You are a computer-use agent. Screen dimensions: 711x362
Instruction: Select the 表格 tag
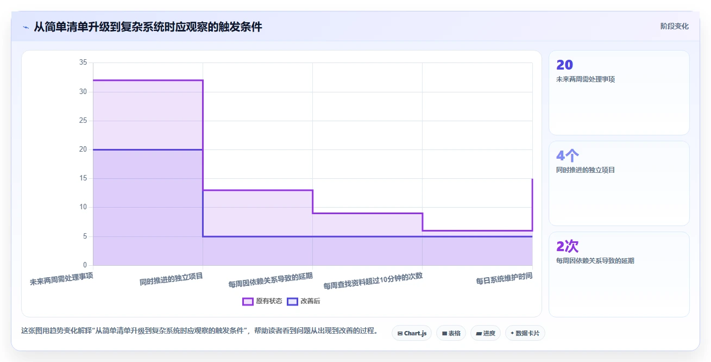(451, 333)
